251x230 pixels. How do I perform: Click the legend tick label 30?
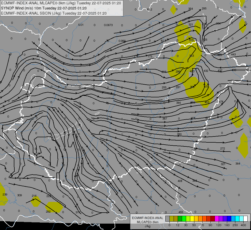186,225
